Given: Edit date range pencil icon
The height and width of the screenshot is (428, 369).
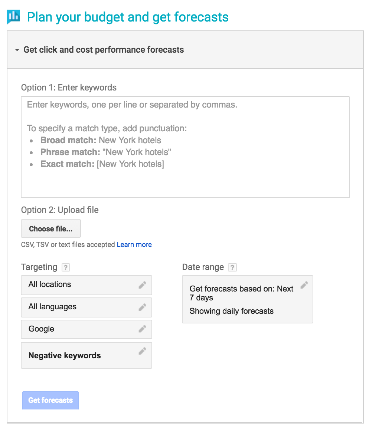Looking at the screenshot, I should (304, 285).
